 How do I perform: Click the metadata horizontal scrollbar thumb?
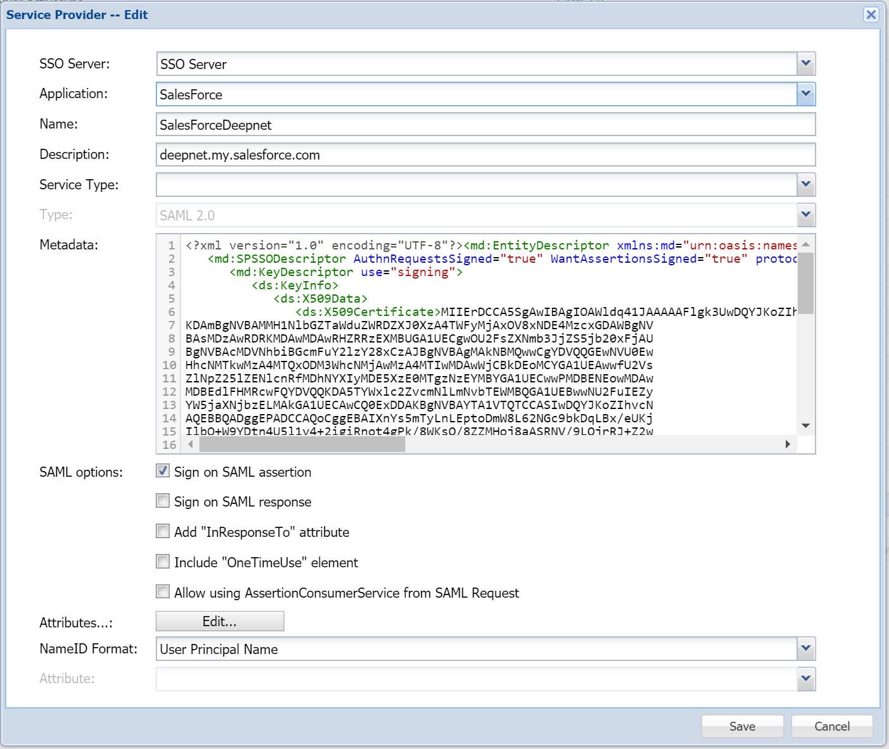302,444
